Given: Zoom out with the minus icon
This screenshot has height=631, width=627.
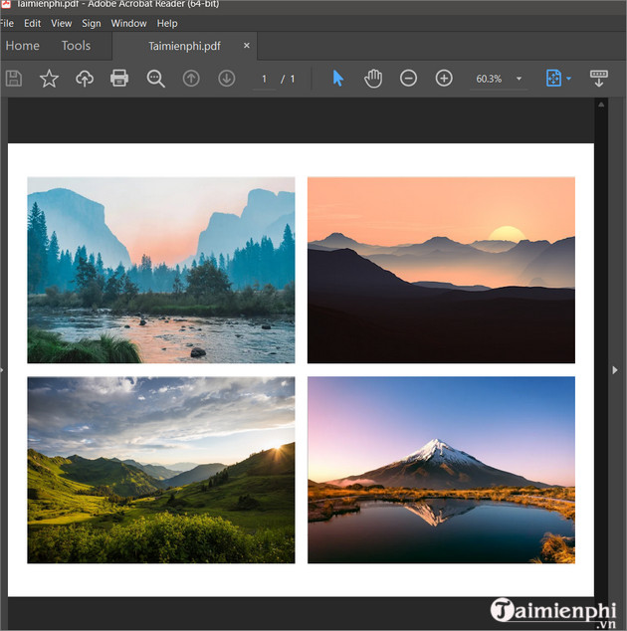Looking at the screenshot, I should (408, 78).
